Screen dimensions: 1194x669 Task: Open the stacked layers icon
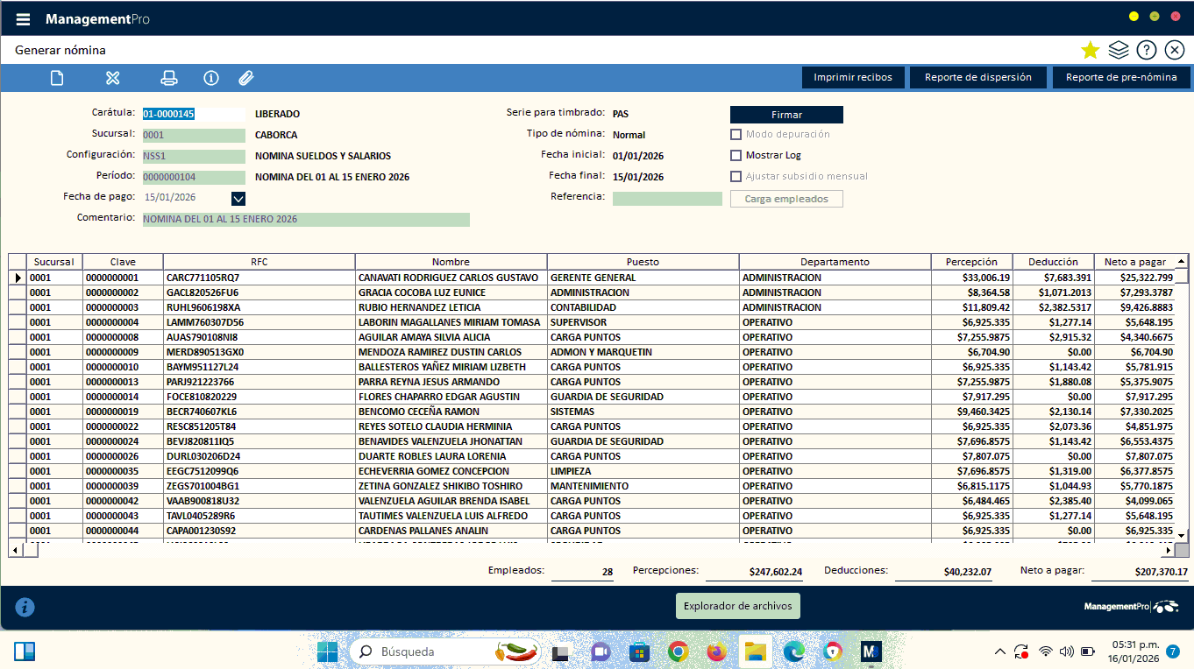click(1118, 50)
